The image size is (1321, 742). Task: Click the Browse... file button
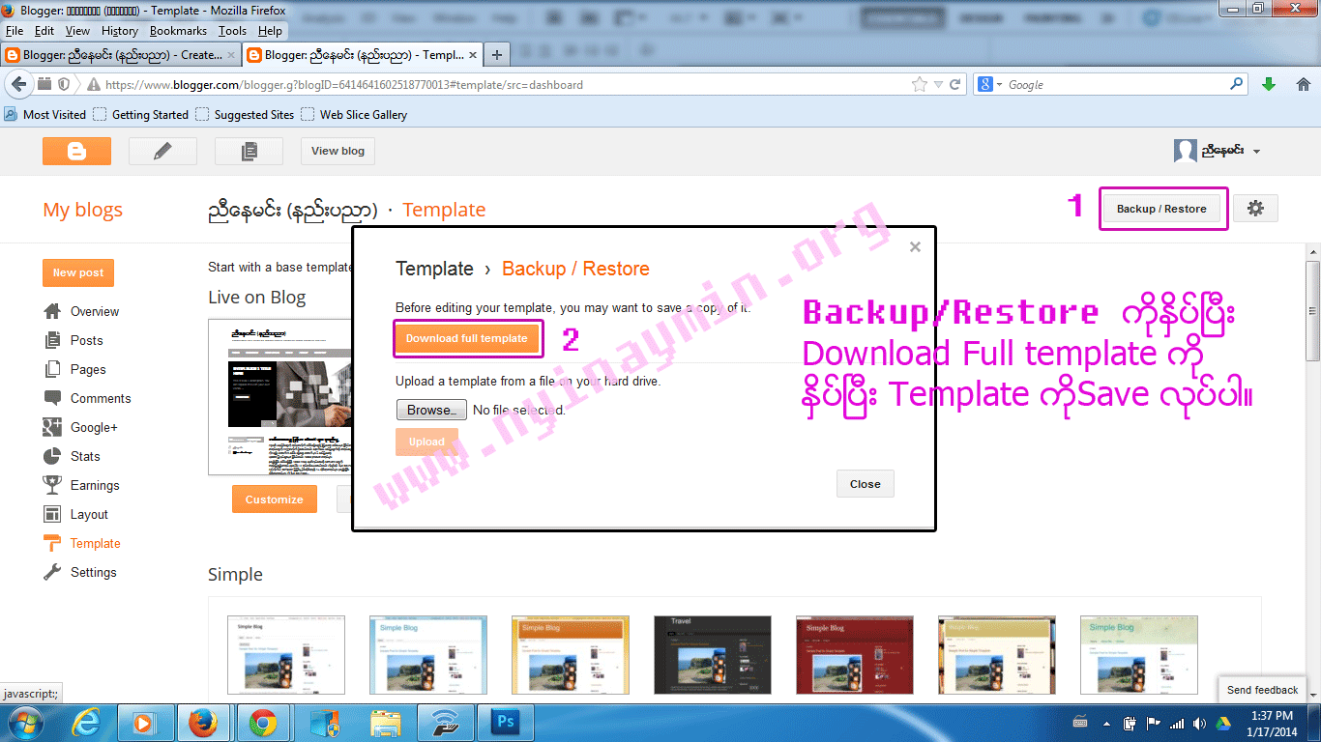coord(431,410)
